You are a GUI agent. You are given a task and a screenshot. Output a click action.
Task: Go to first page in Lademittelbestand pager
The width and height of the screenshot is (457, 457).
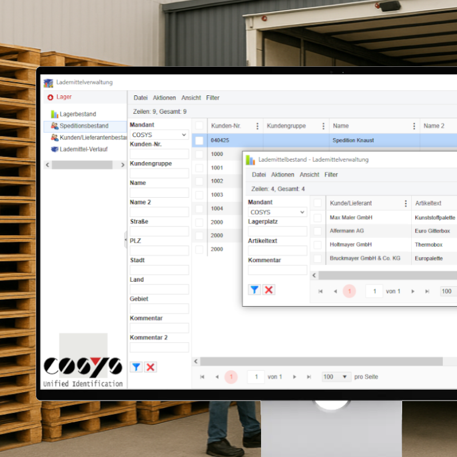(320, 291)
